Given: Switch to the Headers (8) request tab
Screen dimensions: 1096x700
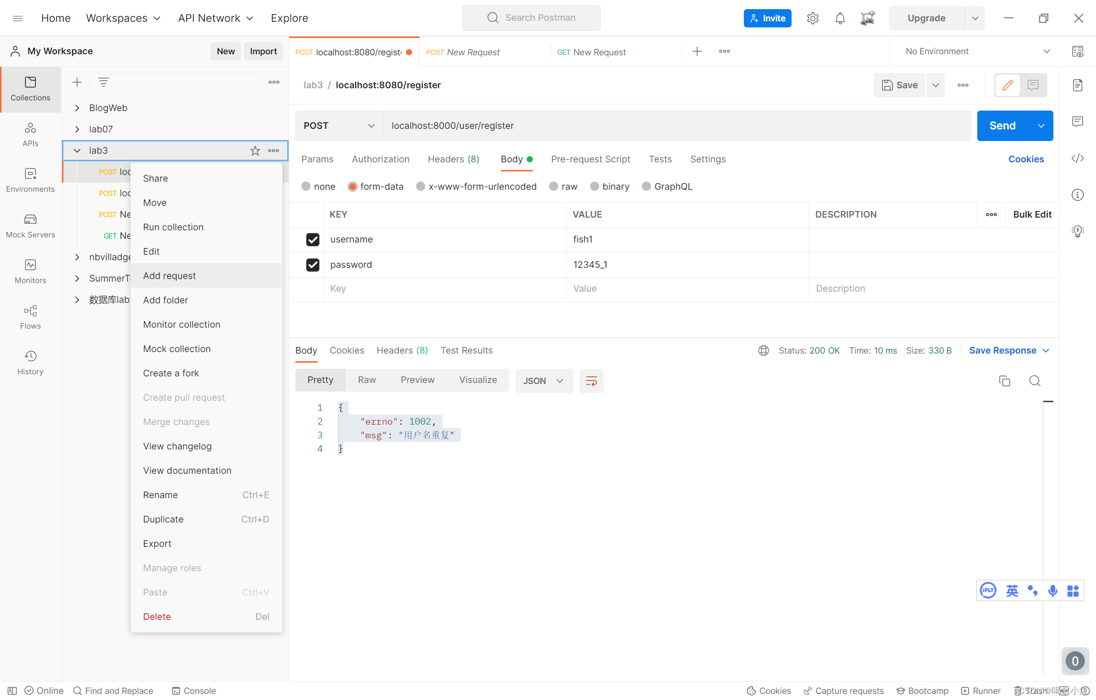Looking at the screenshot, I should tap(453, 159).
